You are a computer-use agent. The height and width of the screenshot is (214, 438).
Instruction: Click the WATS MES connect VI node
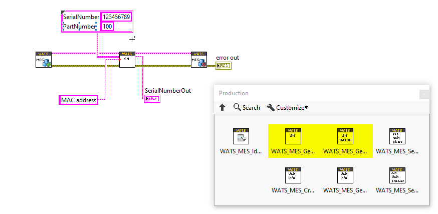pos(44,60)
